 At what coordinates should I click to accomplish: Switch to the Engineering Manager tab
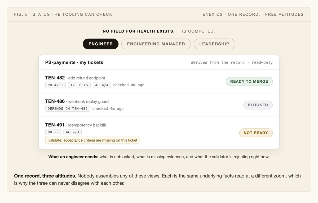[x=156, y=44]
